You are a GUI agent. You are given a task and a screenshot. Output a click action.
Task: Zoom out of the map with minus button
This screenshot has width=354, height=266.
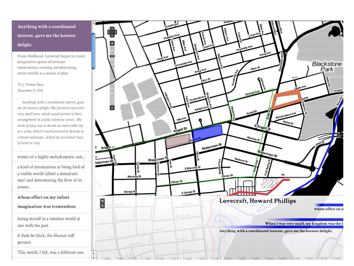click(112, 107)
